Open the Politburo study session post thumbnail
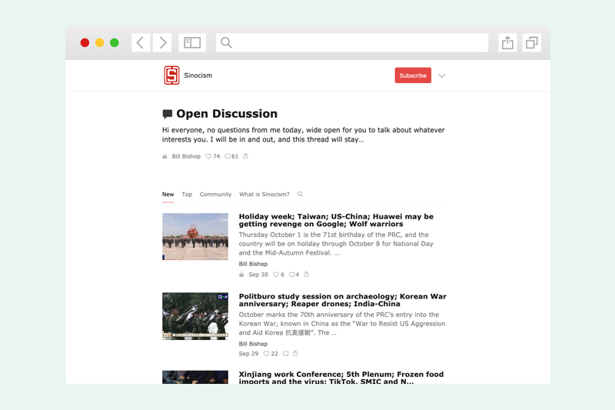The image size is (615, 410). pos(195,315)
